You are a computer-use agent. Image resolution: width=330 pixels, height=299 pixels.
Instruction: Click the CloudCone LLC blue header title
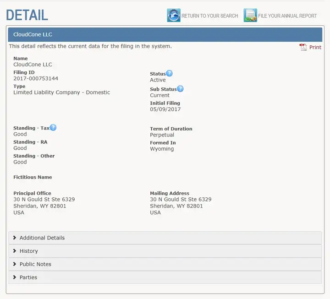point(33,34)
